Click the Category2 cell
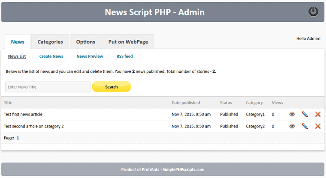The image size is (326, 178). 255,126
